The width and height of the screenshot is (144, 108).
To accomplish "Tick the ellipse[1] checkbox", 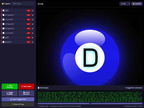I will tap(3, 15).
